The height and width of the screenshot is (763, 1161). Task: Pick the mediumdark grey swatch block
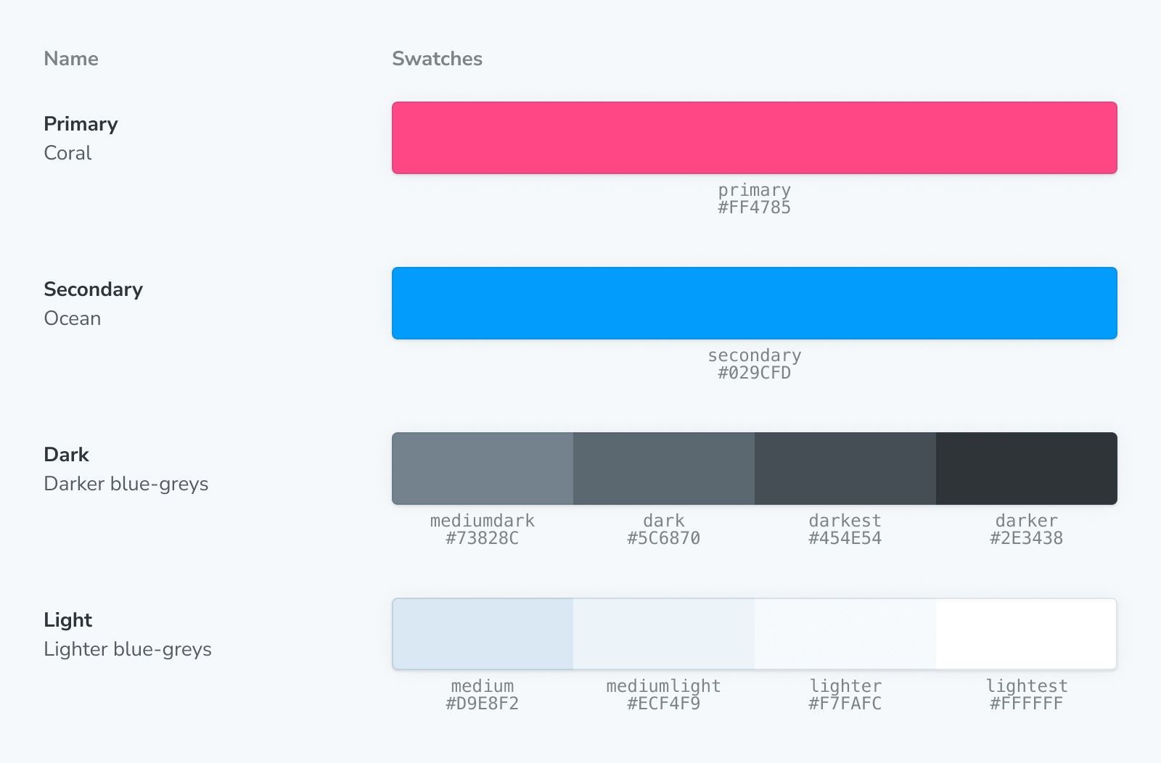click(x=483, y=469)
